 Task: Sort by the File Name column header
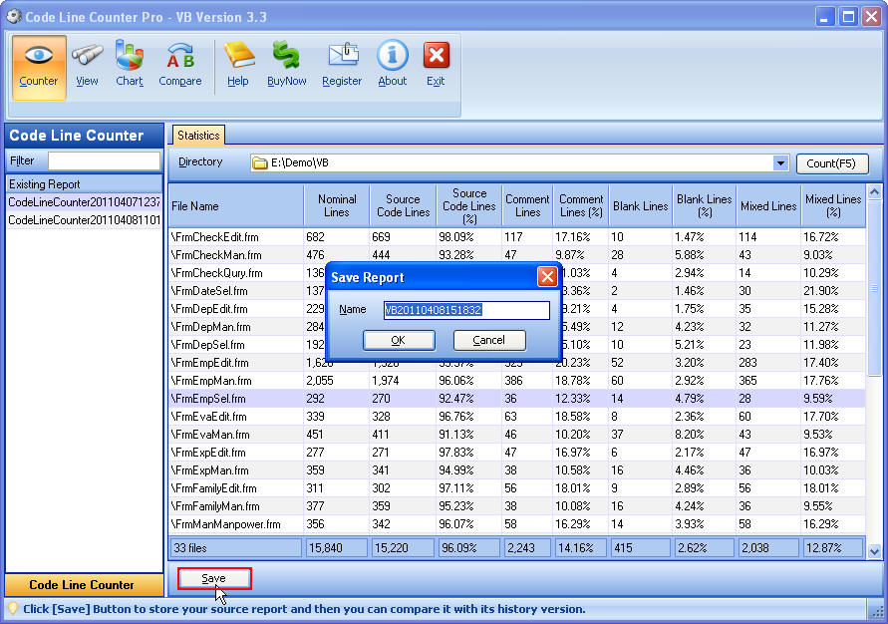tap(236, 206)
